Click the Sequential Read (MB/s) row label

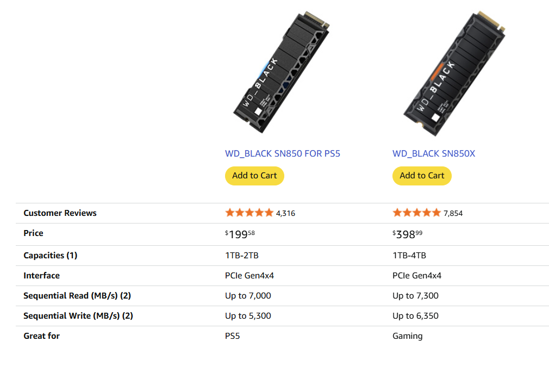point(78,296)
